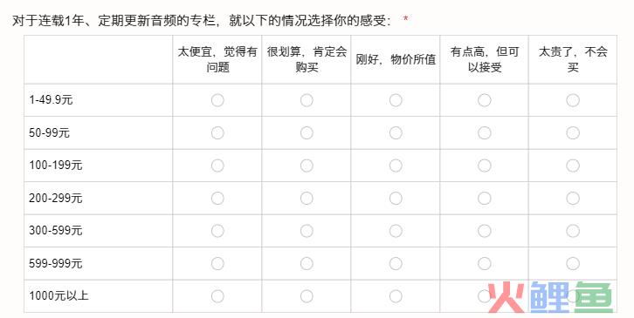The height and width of the screenshot is (318, 634).
Task: Select 有点高 for the 50-99元 row
Action: pyautogui.click(x=485, y=132)
